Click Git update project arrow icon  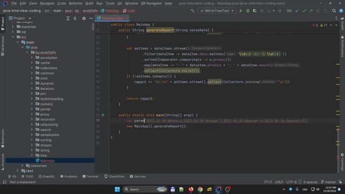(297, 11)
